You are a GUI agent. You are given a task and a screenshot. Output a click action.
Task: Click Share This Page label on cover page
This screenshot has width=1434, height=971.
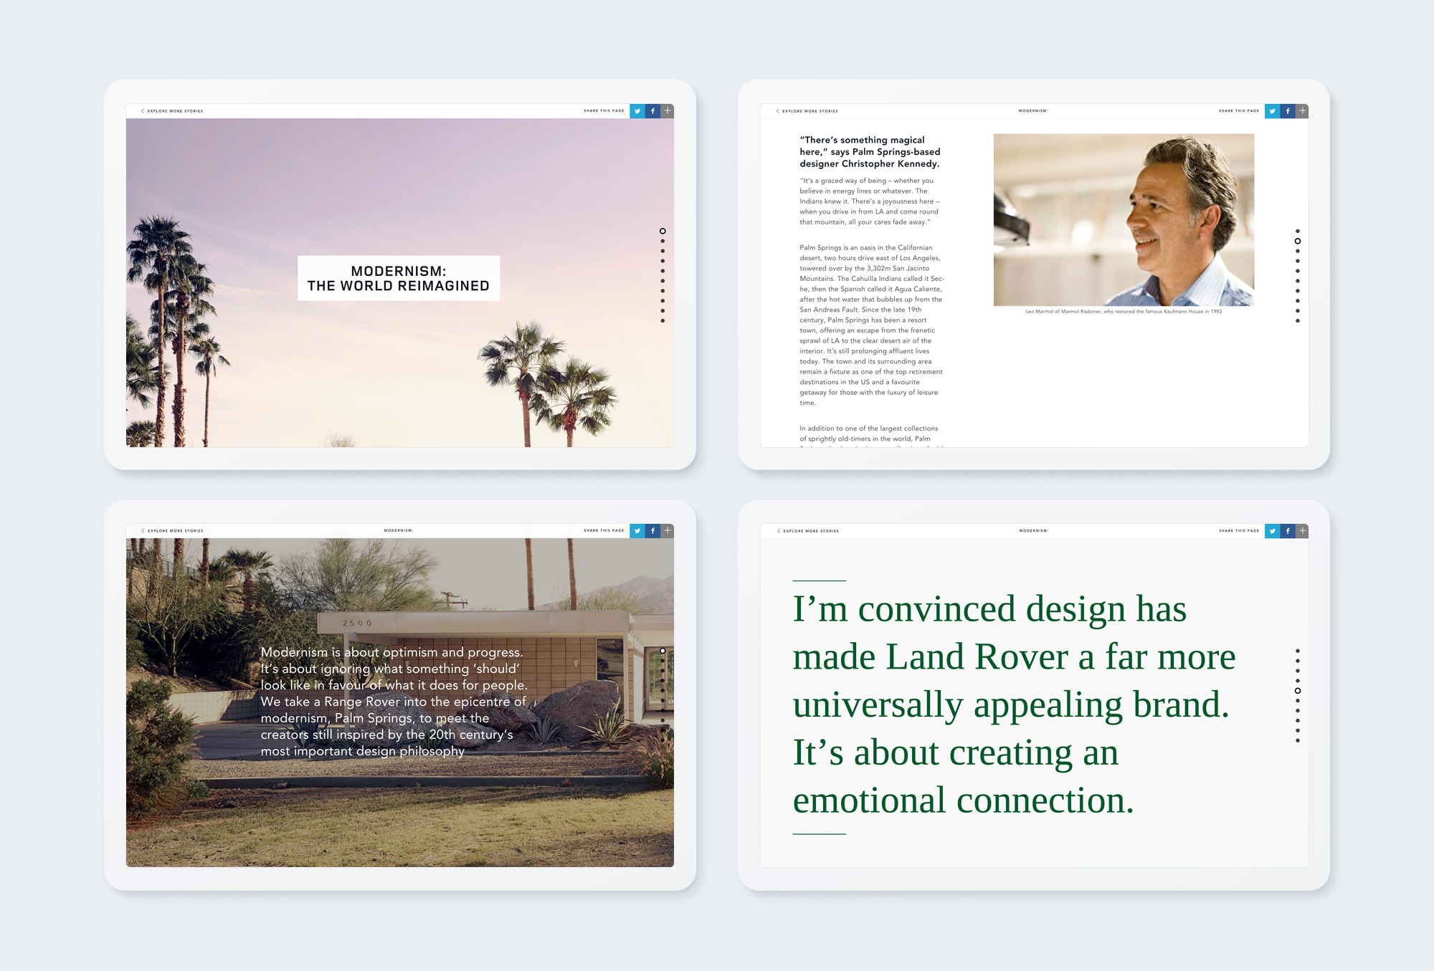coord(604,111)
